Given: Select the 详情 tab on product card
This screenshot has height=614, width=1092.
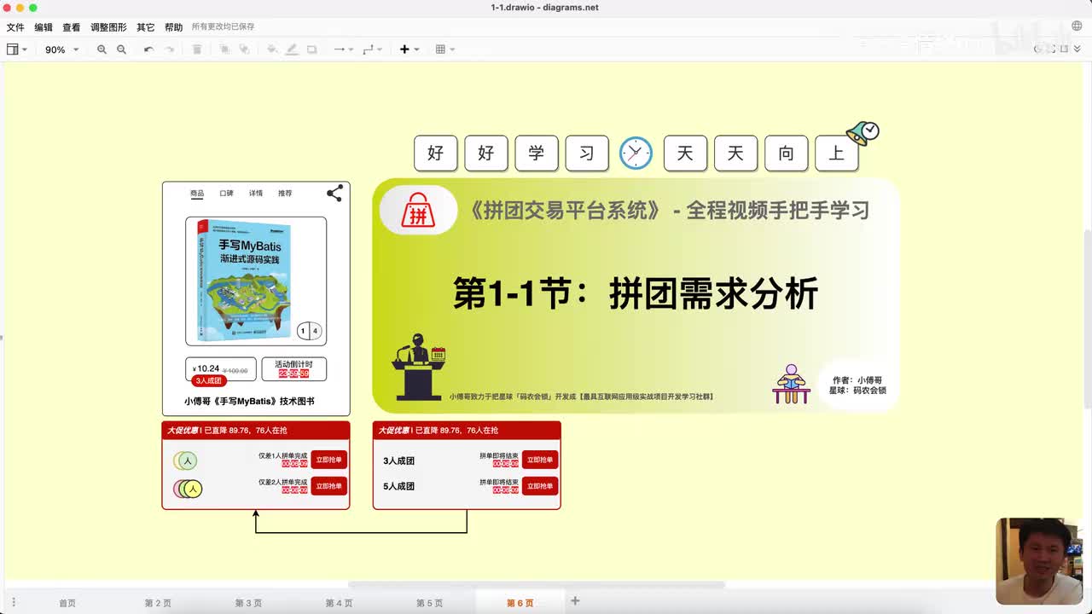Looking at the screenshot, I should 256,194.
